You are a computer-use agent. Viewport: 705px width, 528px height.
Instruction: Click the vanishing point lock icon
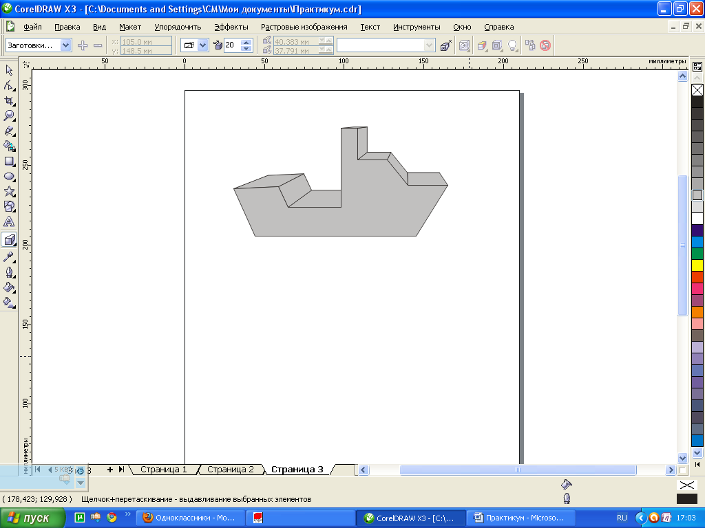(x=445, y=45)
